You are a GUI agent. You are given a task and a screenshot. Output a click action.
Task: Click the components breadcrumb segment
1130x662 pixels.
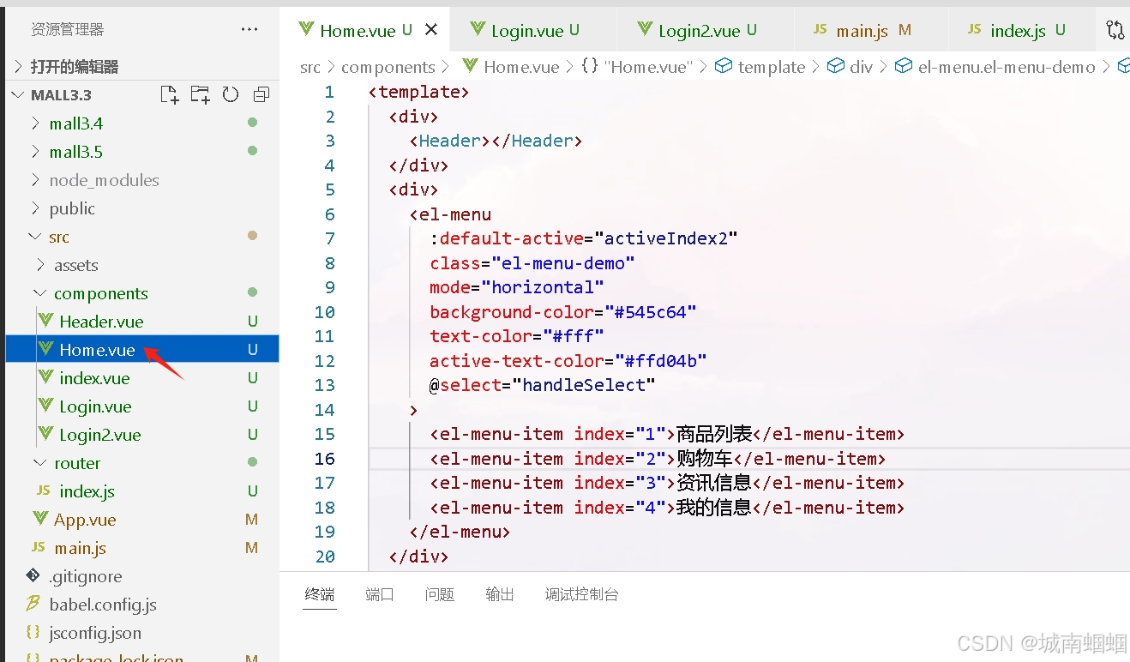pyautogui.click(x=388, y=66)
